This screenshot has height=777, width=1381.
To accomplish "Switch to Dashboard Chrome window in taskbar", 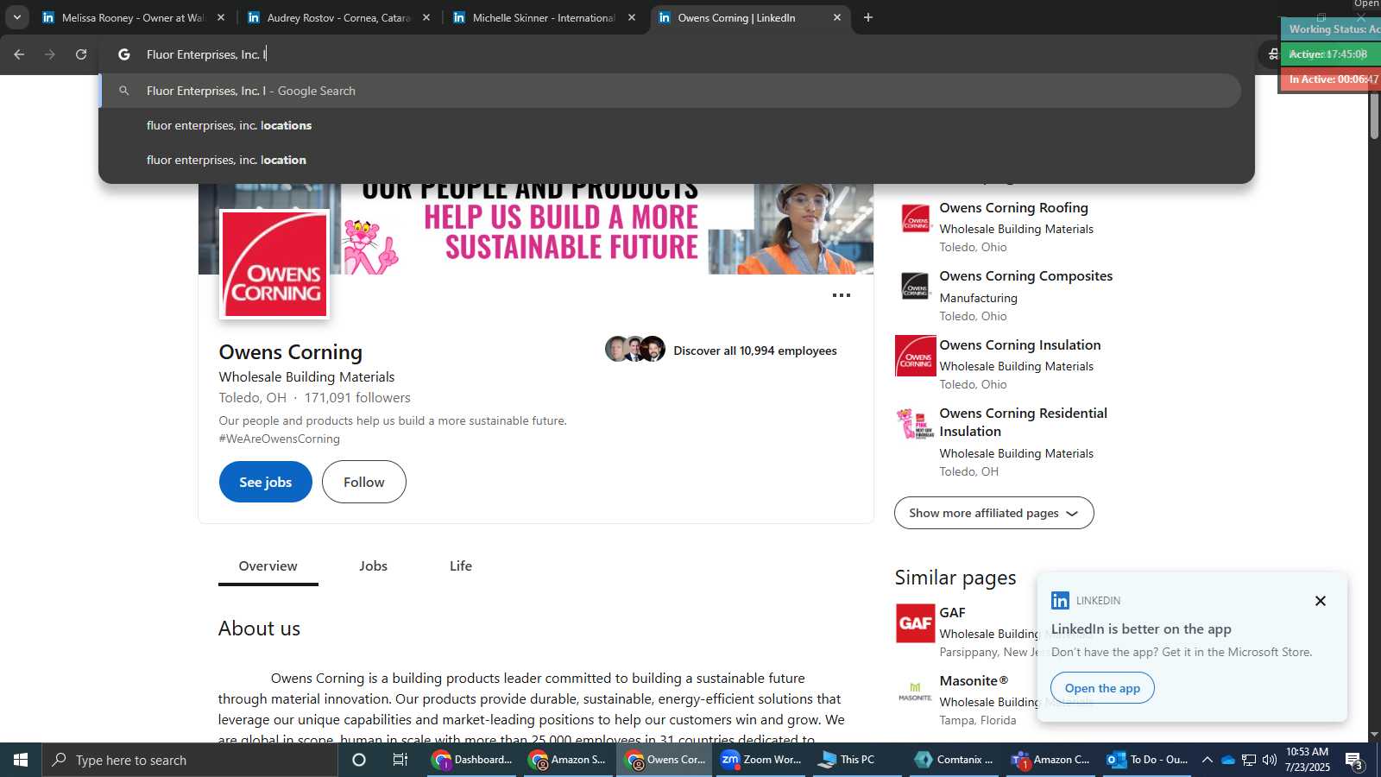I will pos(474,760).
